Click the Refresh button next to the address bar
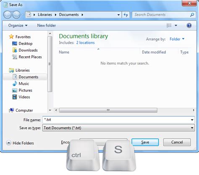 coord(126,15)
